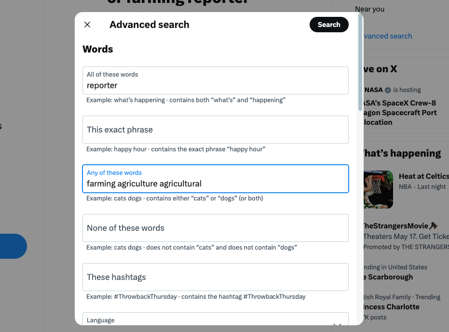This screenshot has height=332, width=449.
Task: Close the Advanced search dialog
Action: tap(87, 25)
